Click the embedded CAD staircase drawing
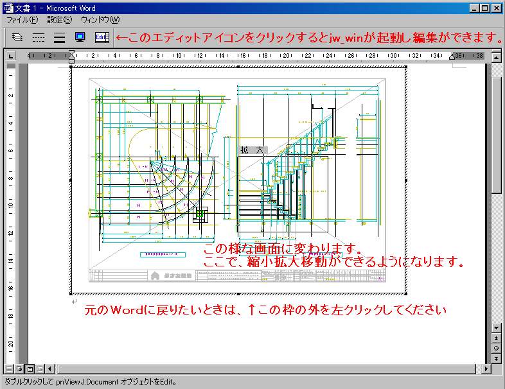Image resolution: width=505 pixels, height=389 pixels. pos(237,180)
